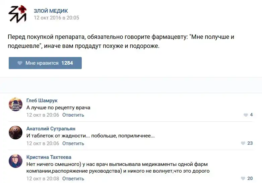Screen dimensions: 262x183
Task: Open Кристина Тахтеева's avatar
Action: pyautogui.click(x=15, y=161)
